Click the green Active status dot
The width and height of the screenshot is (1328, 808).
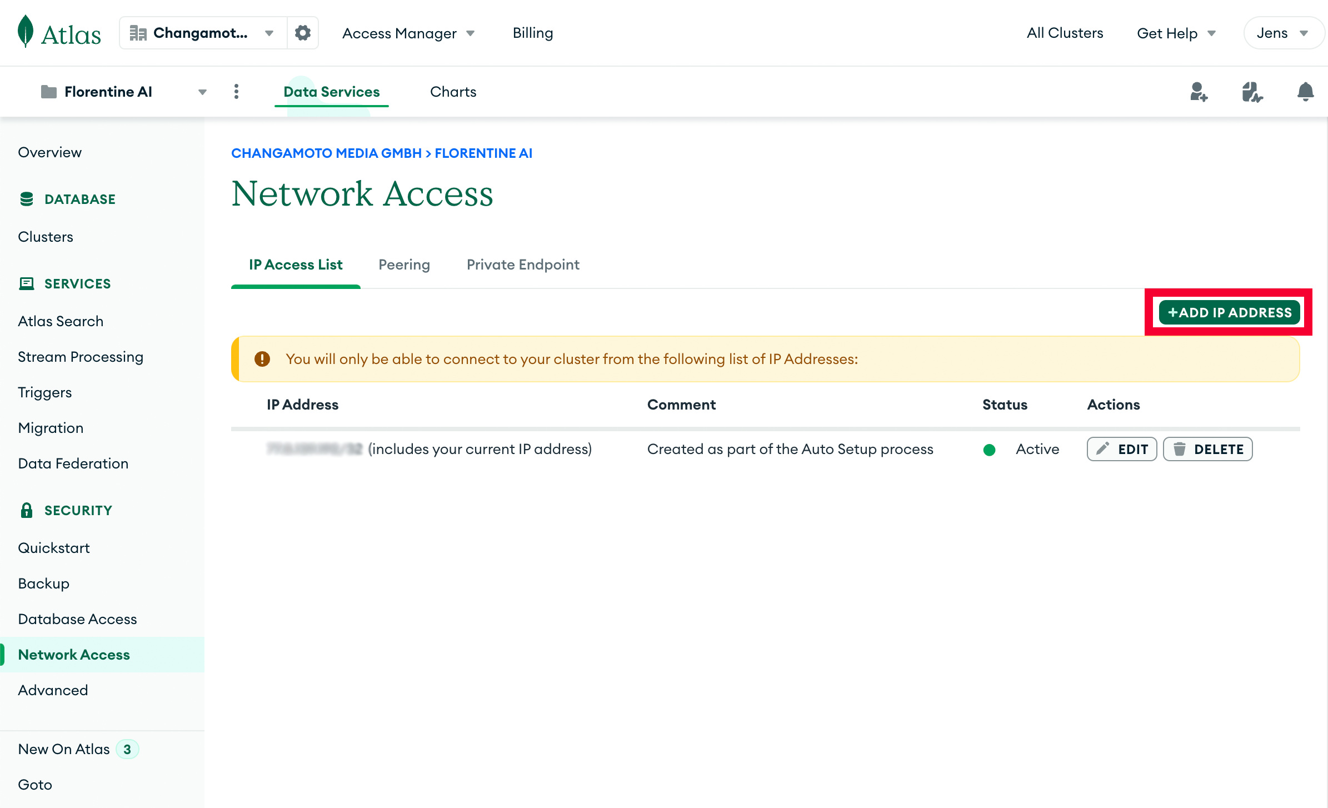989,450
